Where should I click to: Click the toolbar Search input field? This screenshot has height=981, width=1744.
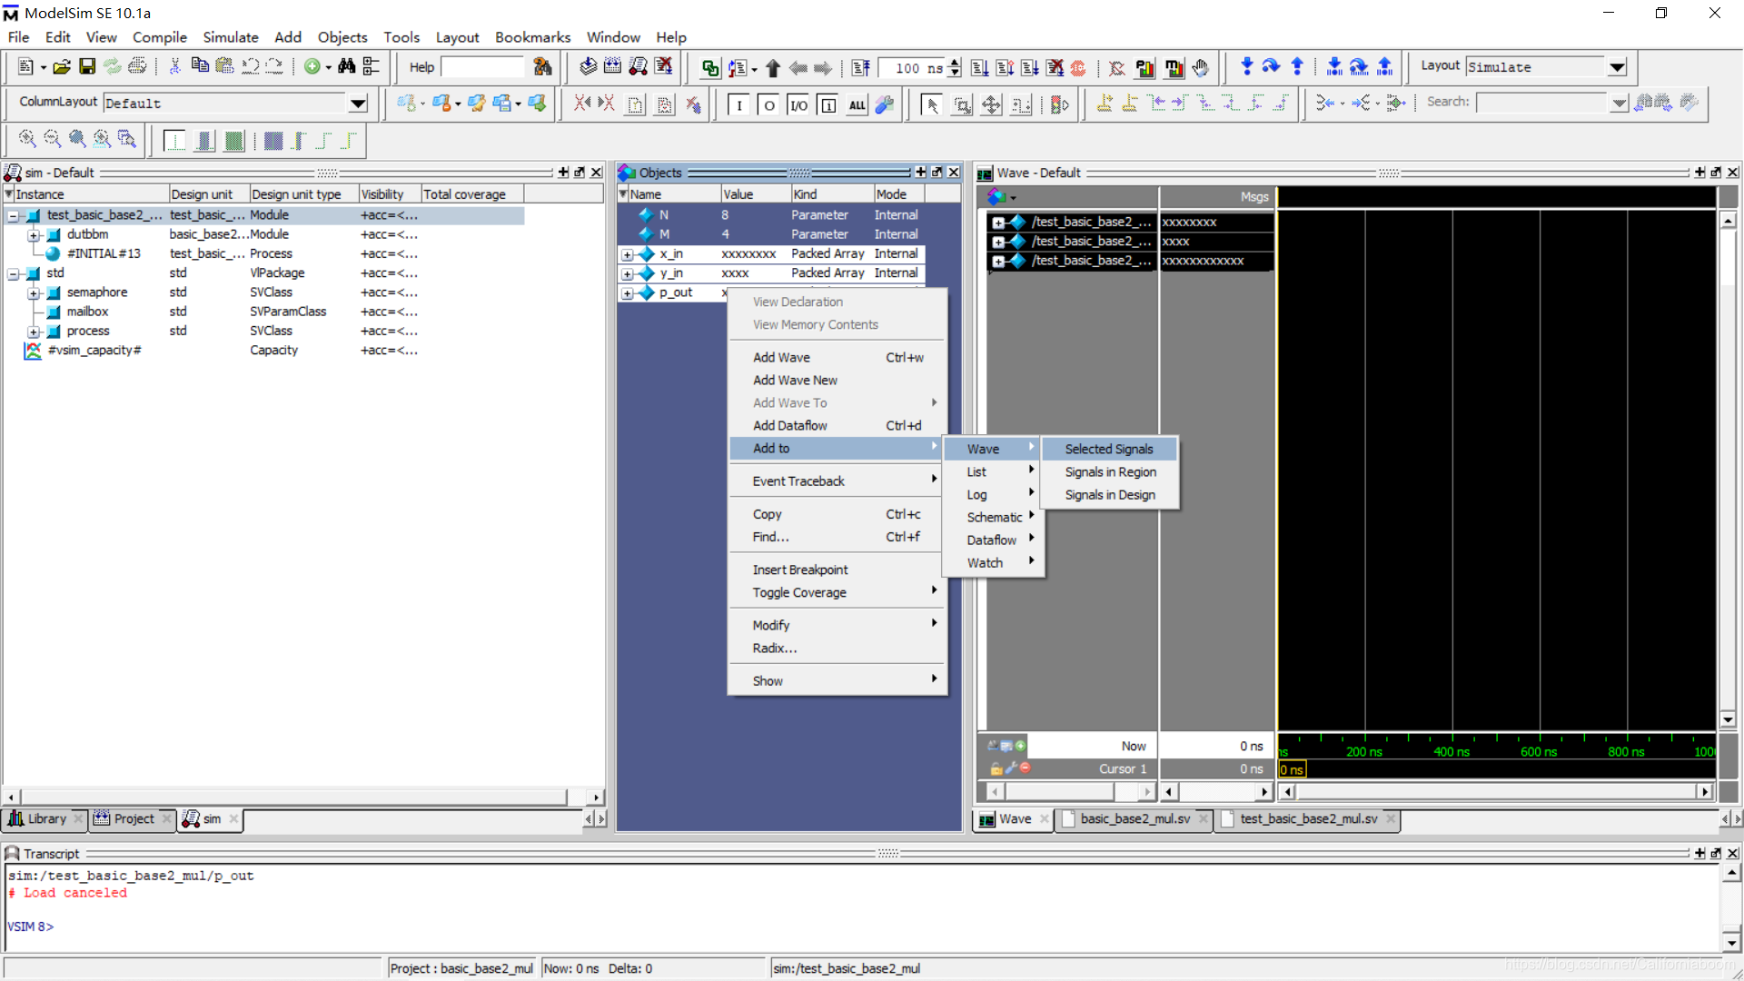tap(1541, 103)
